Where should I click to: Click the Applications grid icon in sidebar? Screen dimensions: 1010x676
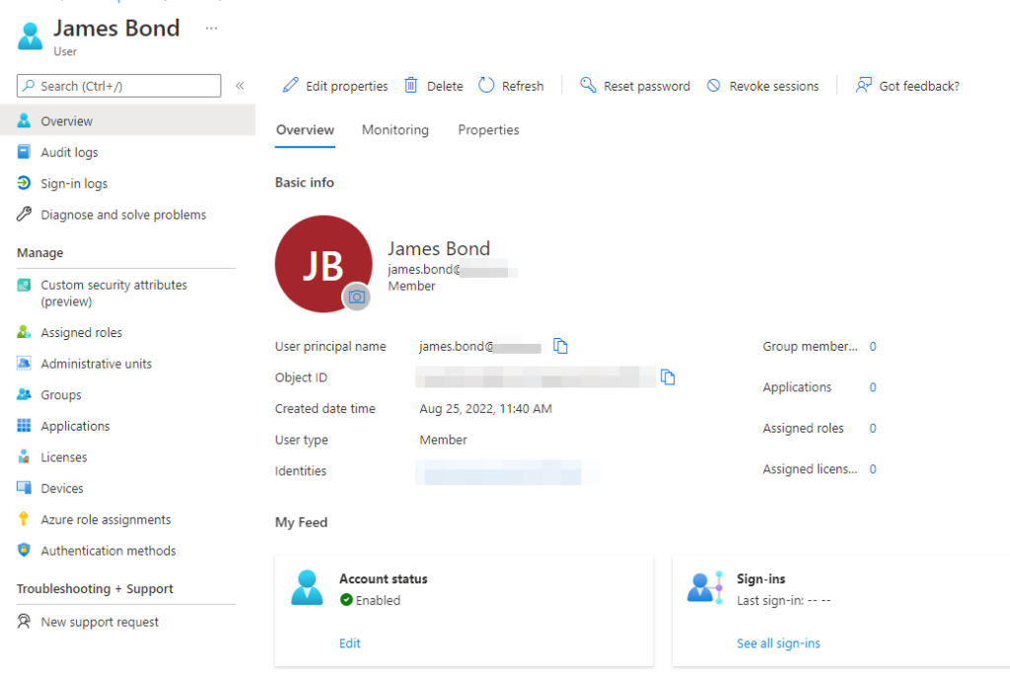tap(24, 425)
